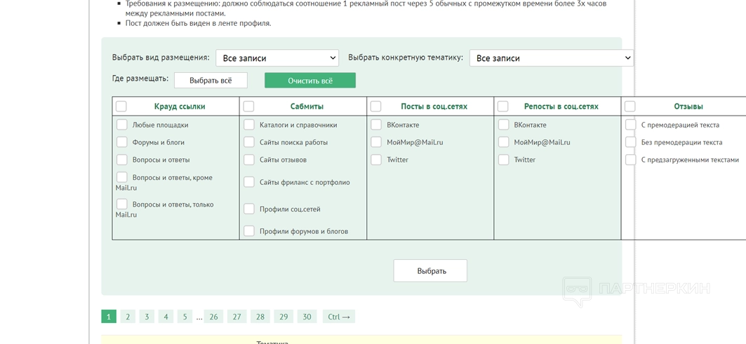Check the Профили соц.сетей option

[249, 209]
